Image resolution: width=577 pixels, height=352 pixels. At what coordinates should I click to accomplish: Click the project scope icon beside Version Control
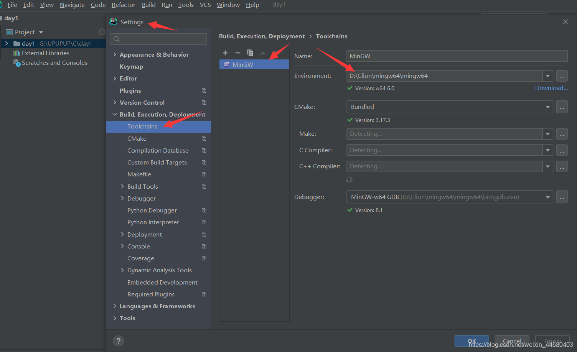tap(204, 102)
